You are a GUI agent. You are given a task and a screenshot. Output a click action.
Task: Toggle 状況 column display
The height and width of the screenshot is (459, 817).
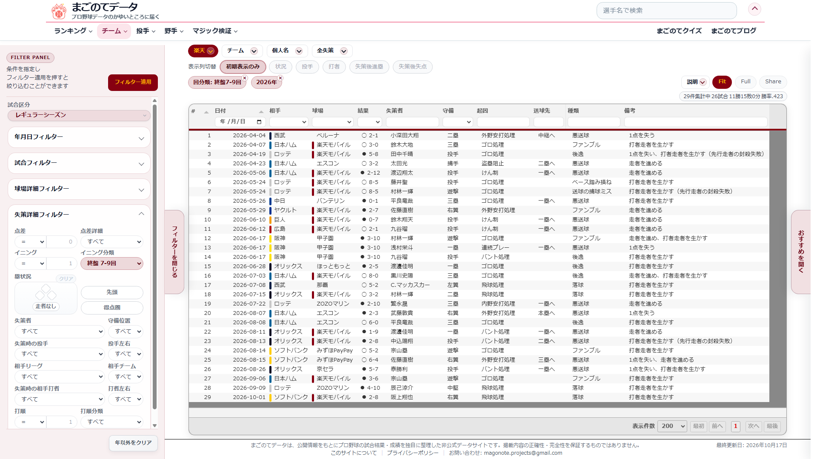281,67
